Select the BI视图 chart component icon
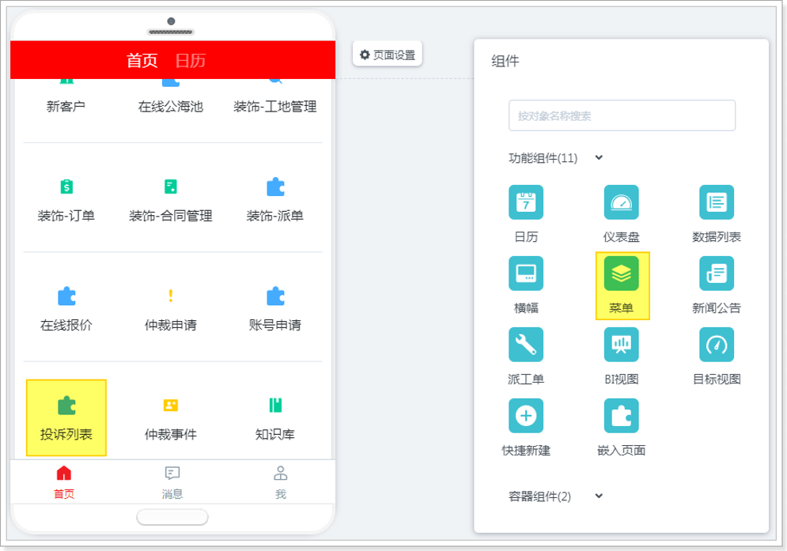787x551 pixels. pyautogui.click(x=621, y=345)
